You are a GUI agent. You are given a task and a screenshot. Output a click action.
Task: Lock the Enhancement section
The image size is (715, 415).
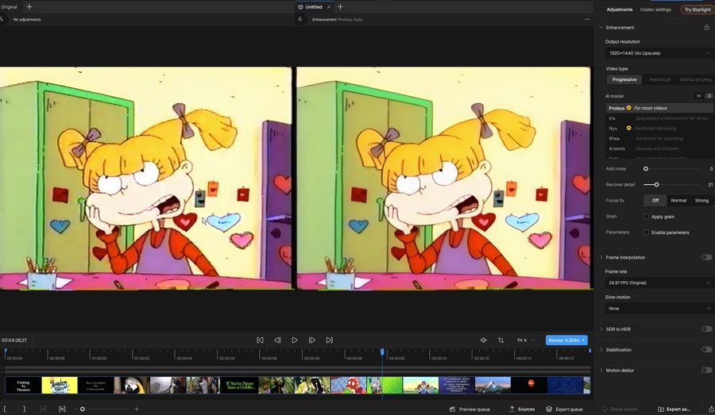click(x=707, y=27)
